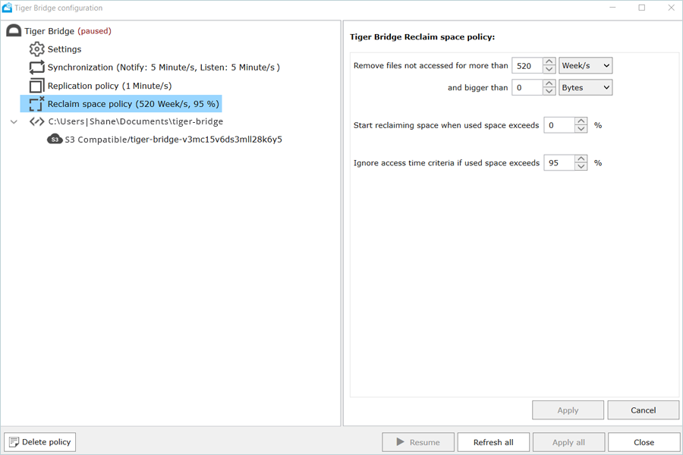Viewport: 683px width, 455px height.
Task: Click into the used space exceeds 95 field
Action: coord(558,163)
